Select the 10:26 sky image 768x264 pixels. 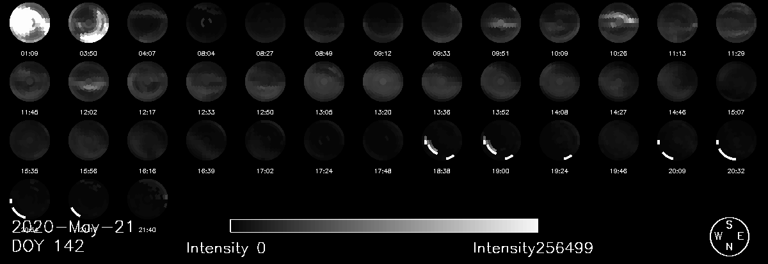point(618,23)
